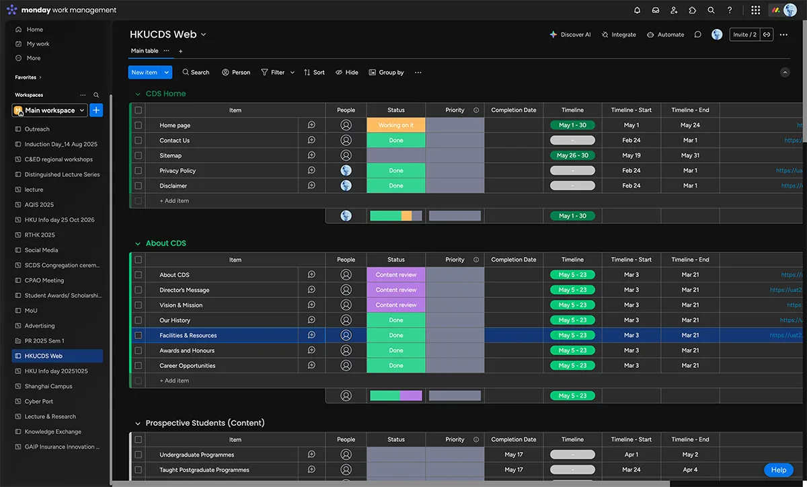807x487 pixels.
Task: Tick the Facilities & Resources row checkbox
Action: (139, 335)
